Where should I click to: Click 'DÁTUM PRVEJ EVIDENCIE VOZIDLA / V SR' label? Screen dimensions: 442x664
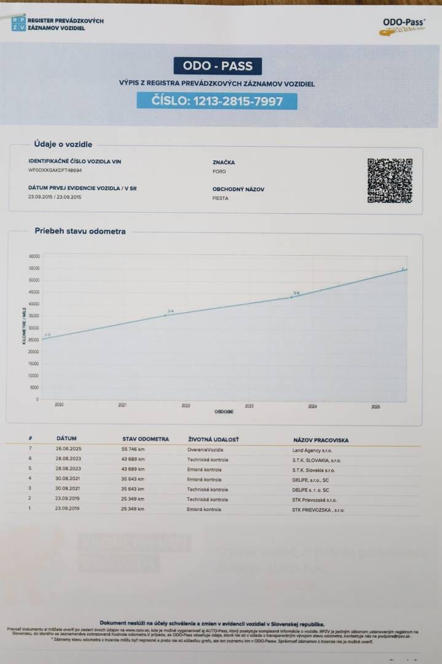tap(82, 188)
